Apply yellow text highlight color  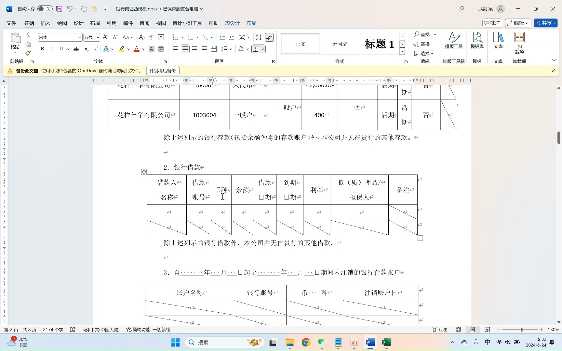click(x=122, y=49)
